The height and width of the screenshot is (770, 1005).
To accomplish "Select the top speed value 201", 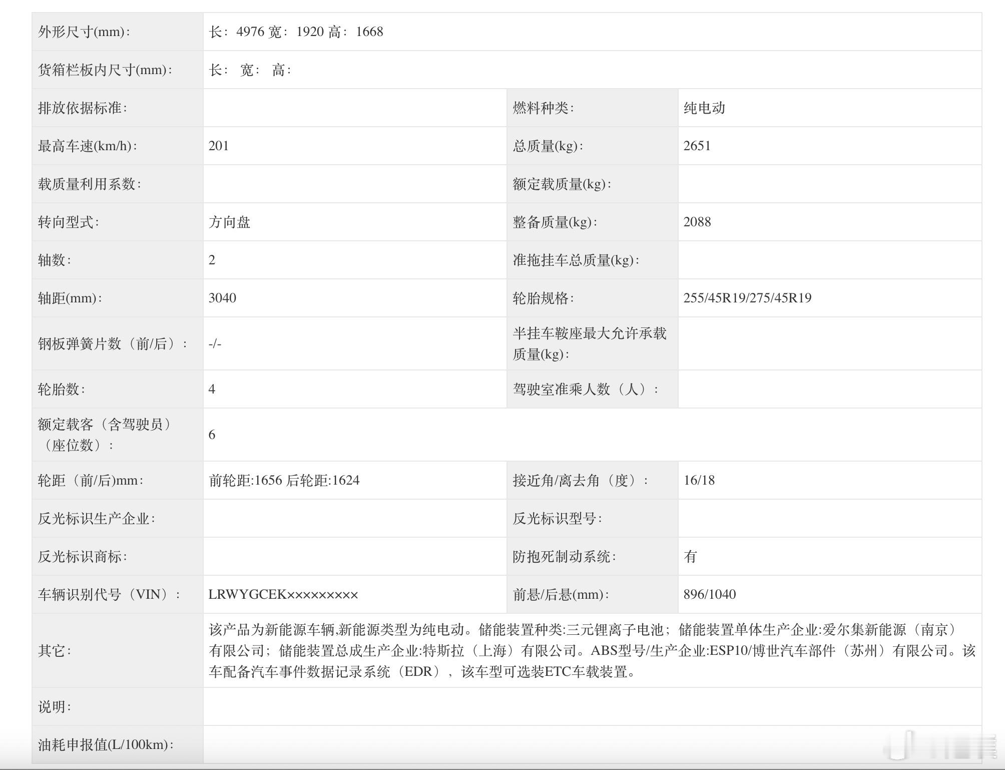I will 219,146.
